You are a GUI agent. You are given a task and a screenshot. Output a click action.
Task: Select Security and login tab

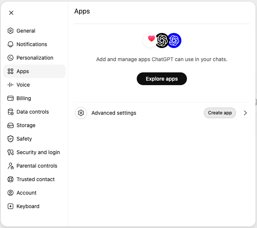34,152
